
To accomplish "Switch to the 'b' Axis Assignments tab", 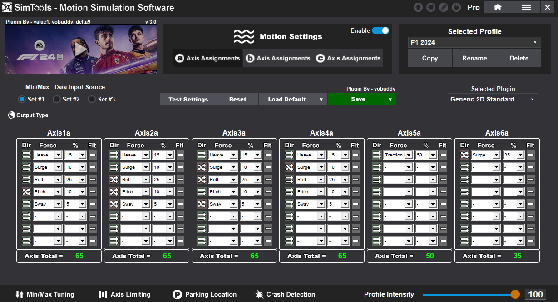I will [x=278, y=58].
